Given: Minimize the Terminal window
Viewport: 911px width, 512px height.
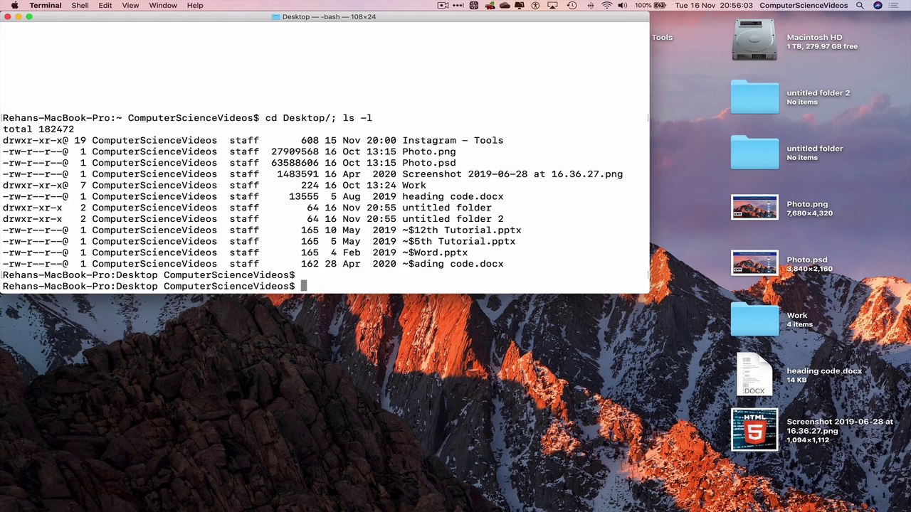Looking at the screenshot, I should pos(19,16).
